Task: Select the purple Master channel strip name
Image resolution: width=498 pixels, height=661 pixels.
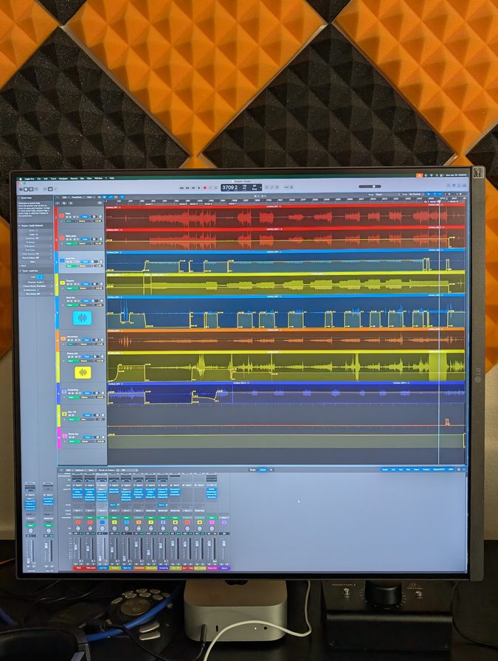Action: pyautogui.click(x=224, y=568)
